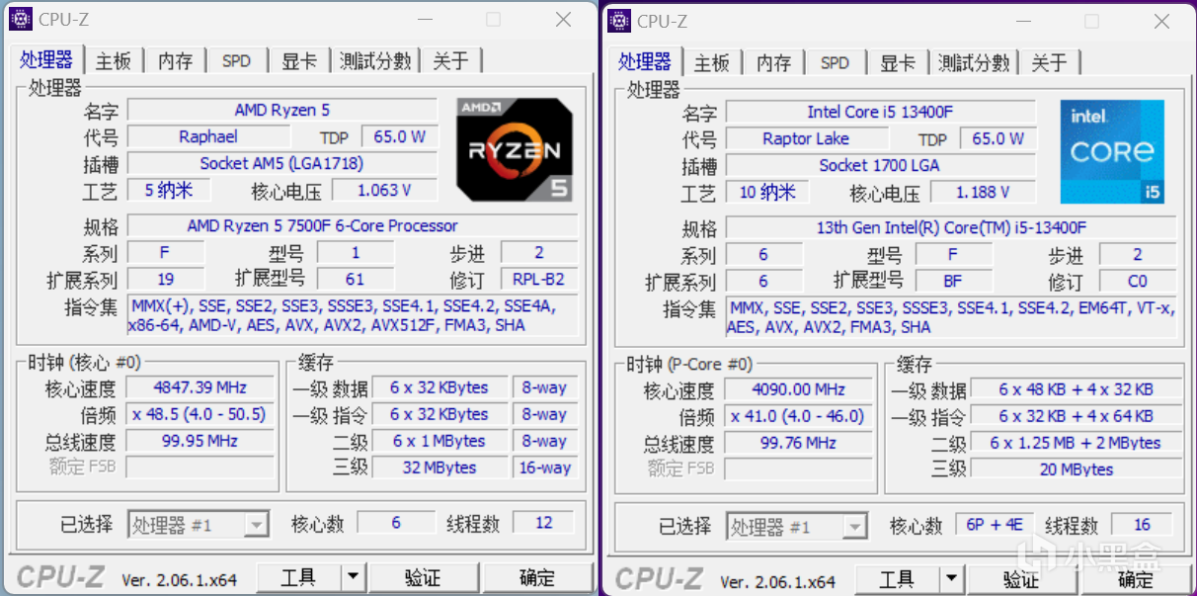The image size is (1197, 596).
Task: Click 4847.39 MHz core speed value
Action: tap(200, 387)
